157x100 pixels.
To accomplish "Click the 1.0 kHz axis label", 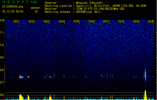I will pos(2,45).
